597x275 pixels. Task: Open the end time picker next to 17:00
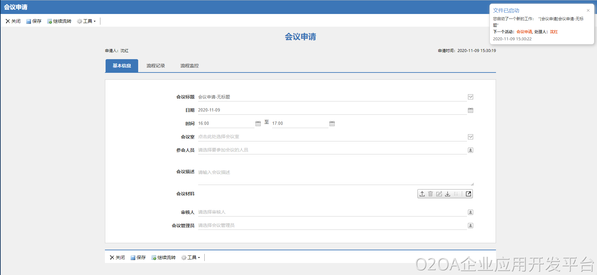coord(332,124)
